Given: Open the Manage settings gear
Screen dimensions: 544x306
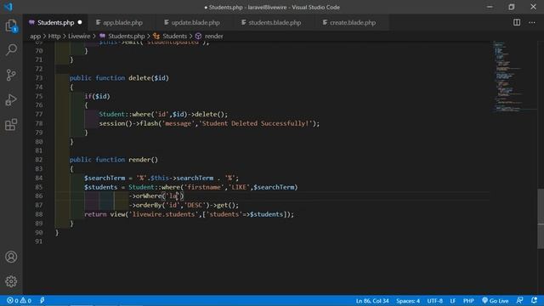Looking at the screenshot, I should click(11, 281).
